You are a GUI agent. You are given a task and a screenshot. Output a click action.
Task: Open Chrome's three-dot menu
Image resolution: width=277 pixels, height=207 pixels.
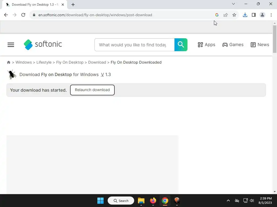click(x=271, y=15)
